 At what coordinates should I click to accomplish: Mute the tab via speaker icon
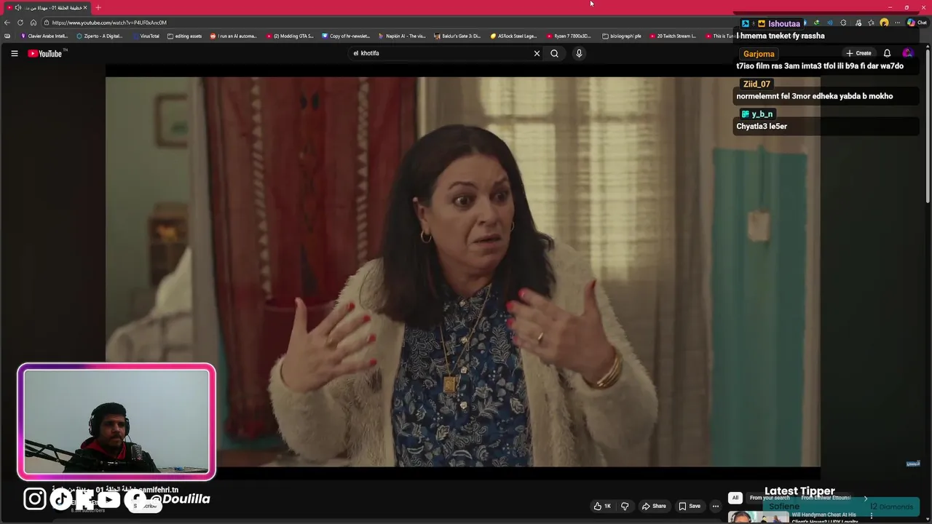click(18, 7)
